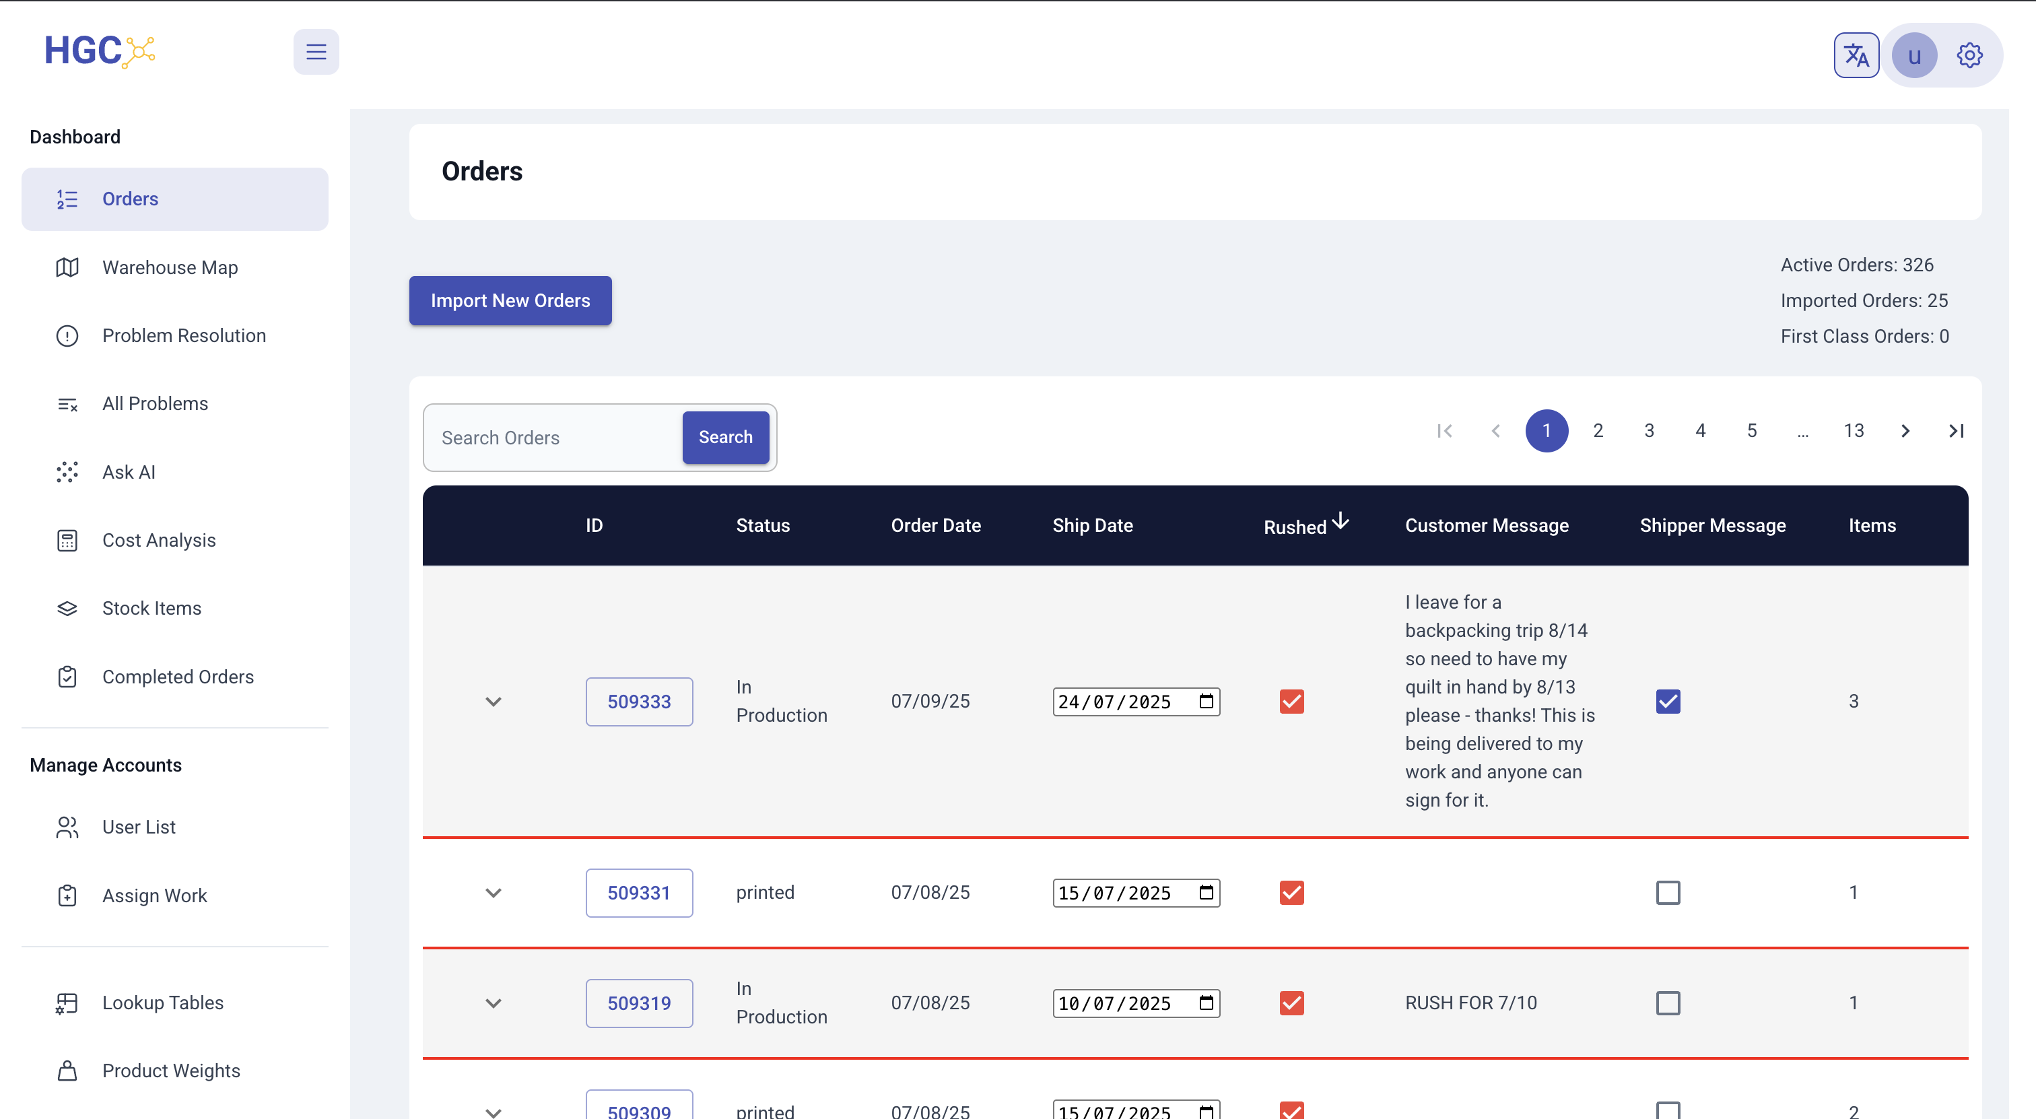Click the Orders list icon in sidebar

coord(67,199)
